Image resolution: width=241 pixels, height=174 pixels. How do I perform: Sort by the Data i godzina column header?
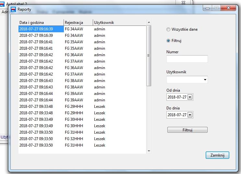41,23
